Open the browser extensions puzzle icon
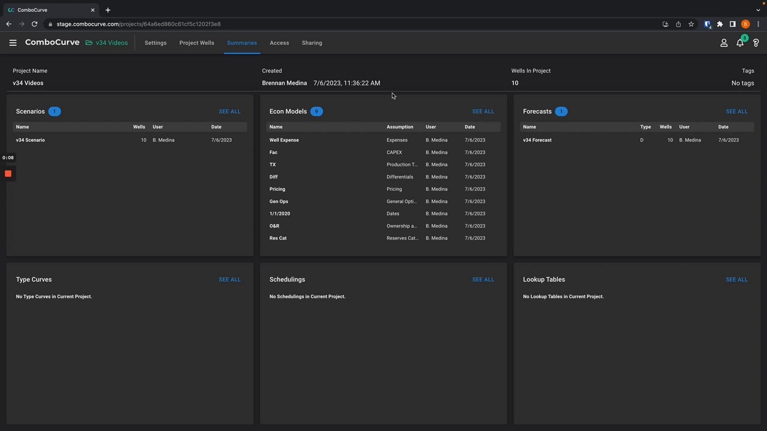 coord(720,24)
